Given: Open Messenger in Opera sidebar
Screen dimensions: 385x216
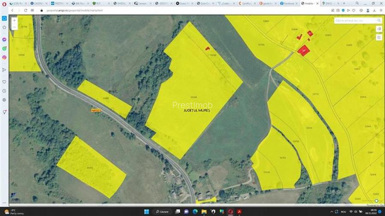Looking at the screenshot, I should [4, 39].
